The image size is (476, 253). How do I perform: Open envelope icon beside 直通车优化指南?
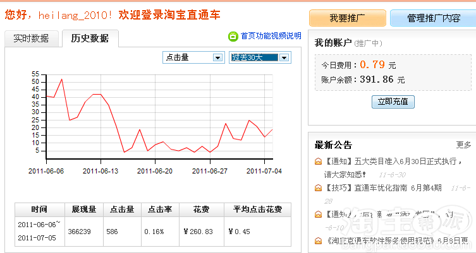pos(318,188)
